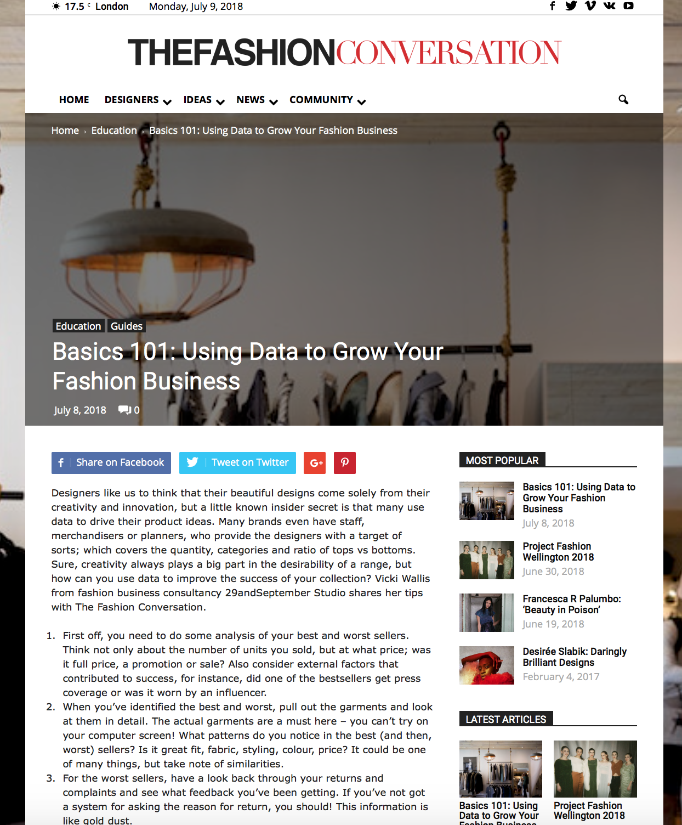Click June 19, 2018 date in Most Popular
The image size is (682, 825).
click(553, 624)
